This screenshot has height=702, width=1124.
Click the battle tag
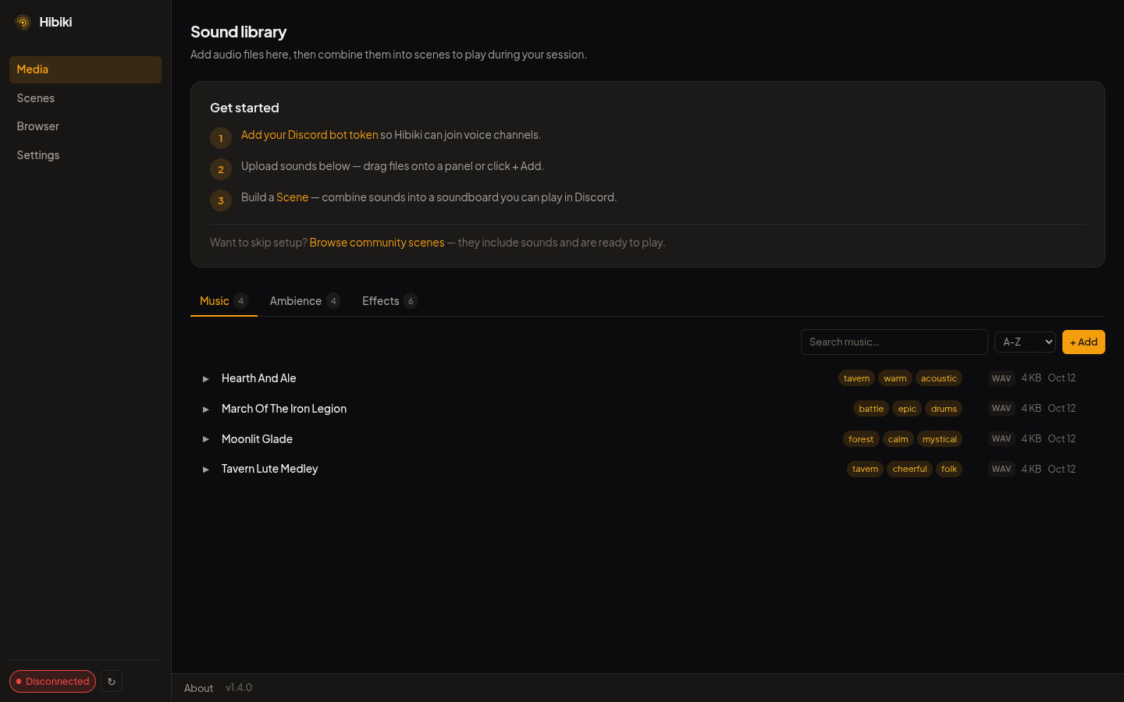[x=871, y=409]
